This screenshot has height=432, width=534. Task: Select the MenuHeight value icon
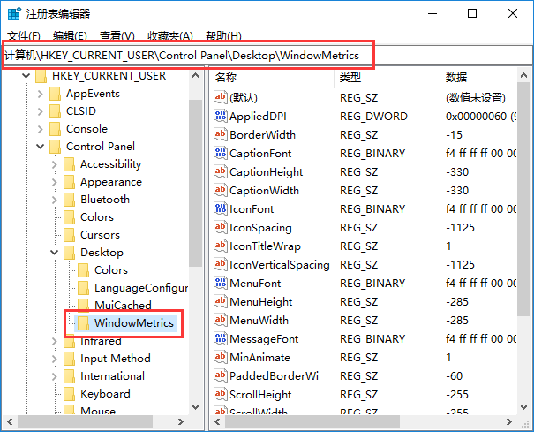click(220, 301)
